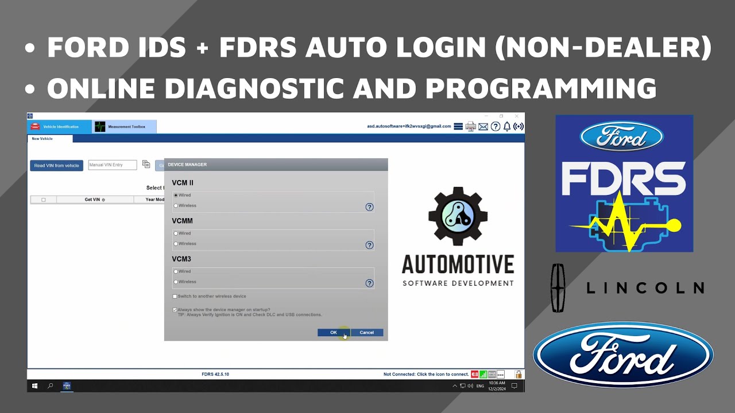The image size is (735, 413).
Task: Select the New Vehicle tab
Action: 50,138
